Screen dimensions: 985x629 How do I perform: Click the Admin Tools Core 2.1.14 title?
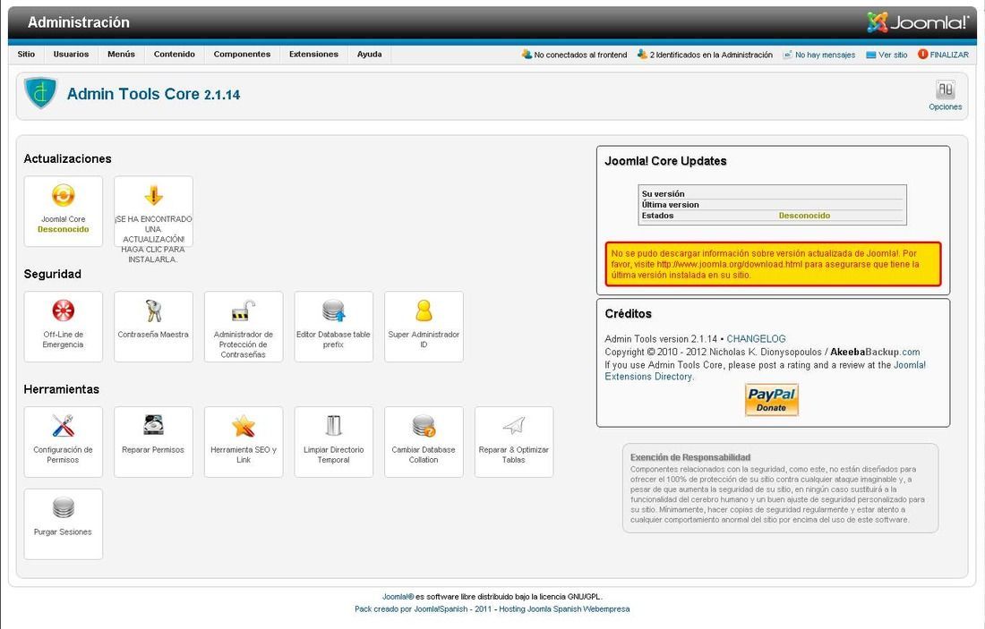pyautogui.click(x=153, y=94)
